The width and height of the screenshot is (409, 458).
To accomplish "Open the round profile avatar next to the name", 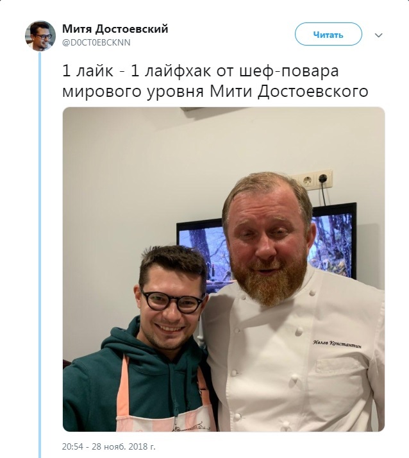I will pyautogui.click(x=40, y=36).
